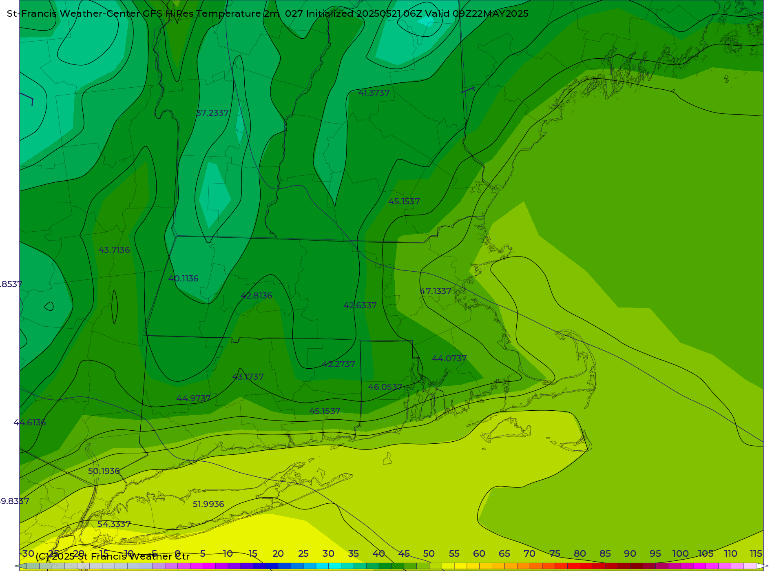Click the colorbar scale label 115

click(x=756, y=554)
